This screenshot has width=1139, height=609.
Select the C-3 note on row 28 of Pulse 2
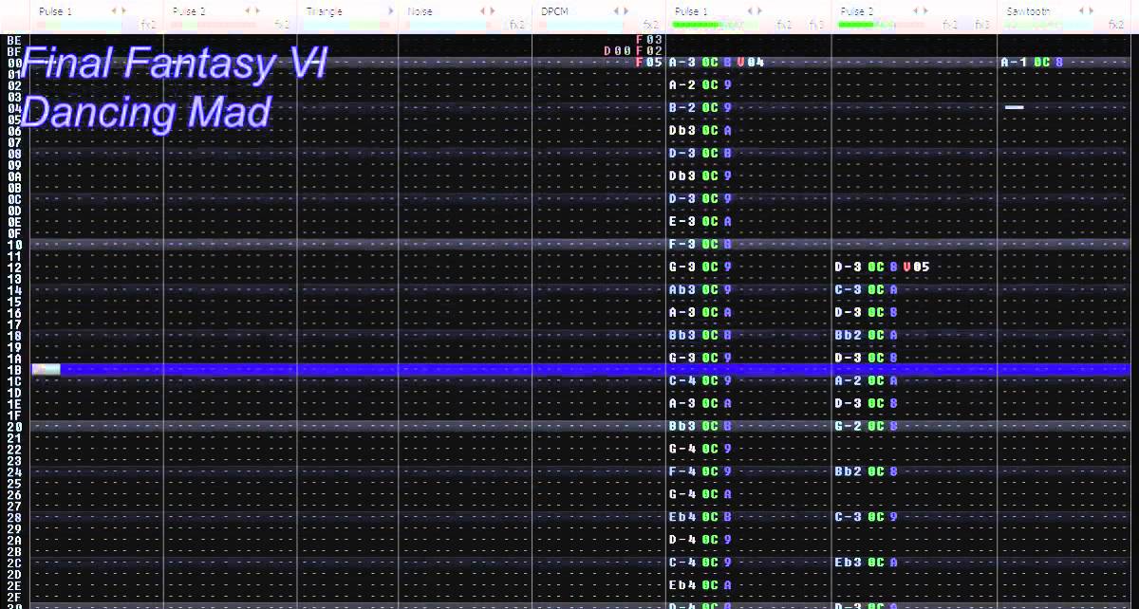pos(849,517)
